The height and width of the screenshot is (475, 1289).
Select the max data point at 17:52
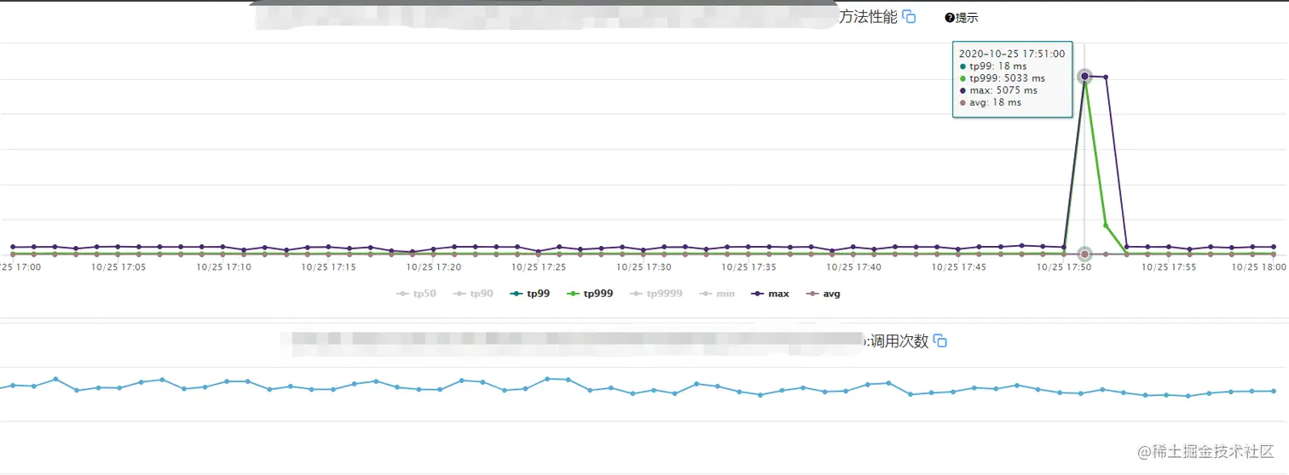pos(1106,77)
